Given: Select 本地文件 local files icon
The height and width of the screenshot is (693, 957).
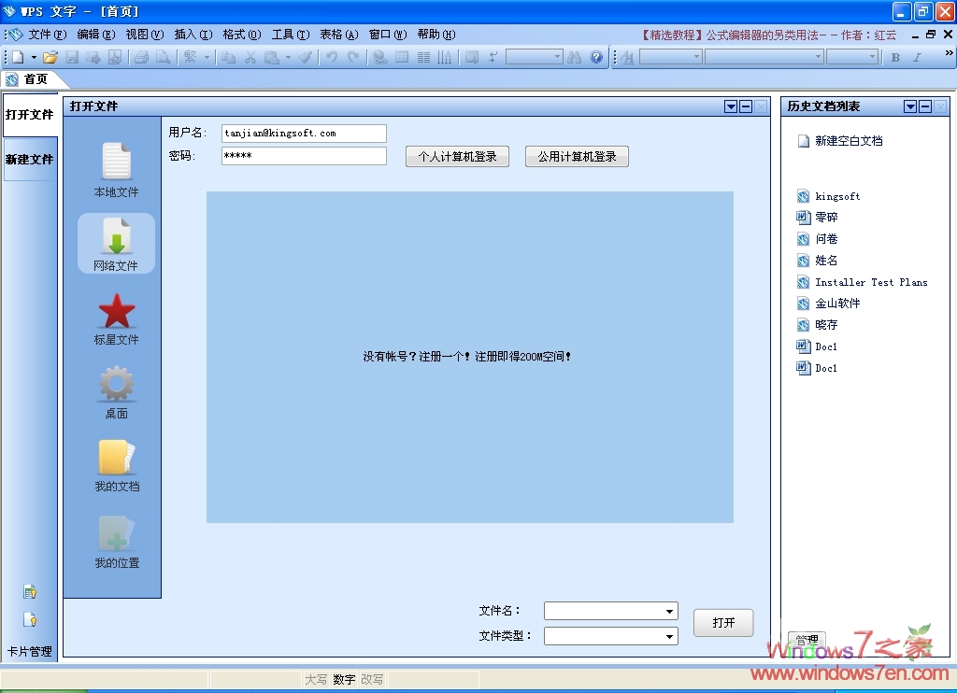Looking at the screenshot, I should coord(116,170).
